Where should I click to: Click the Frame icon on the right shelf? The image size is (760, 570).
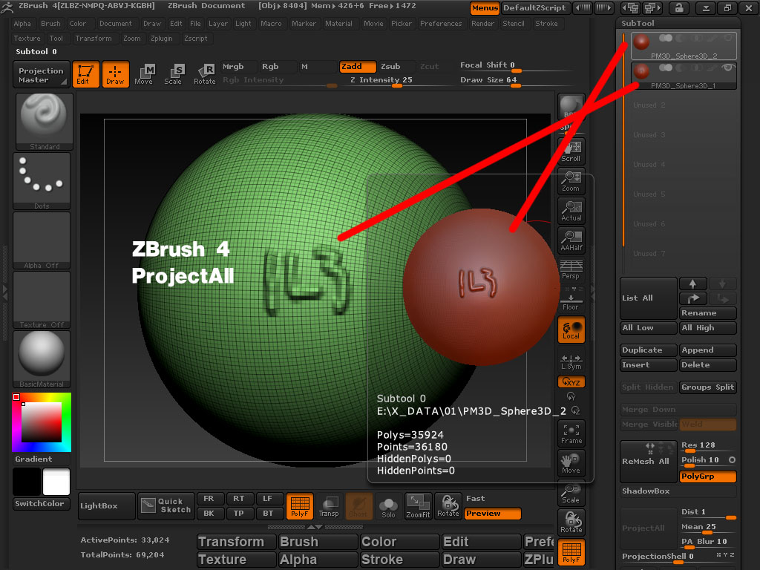click(x=571, y=433)
